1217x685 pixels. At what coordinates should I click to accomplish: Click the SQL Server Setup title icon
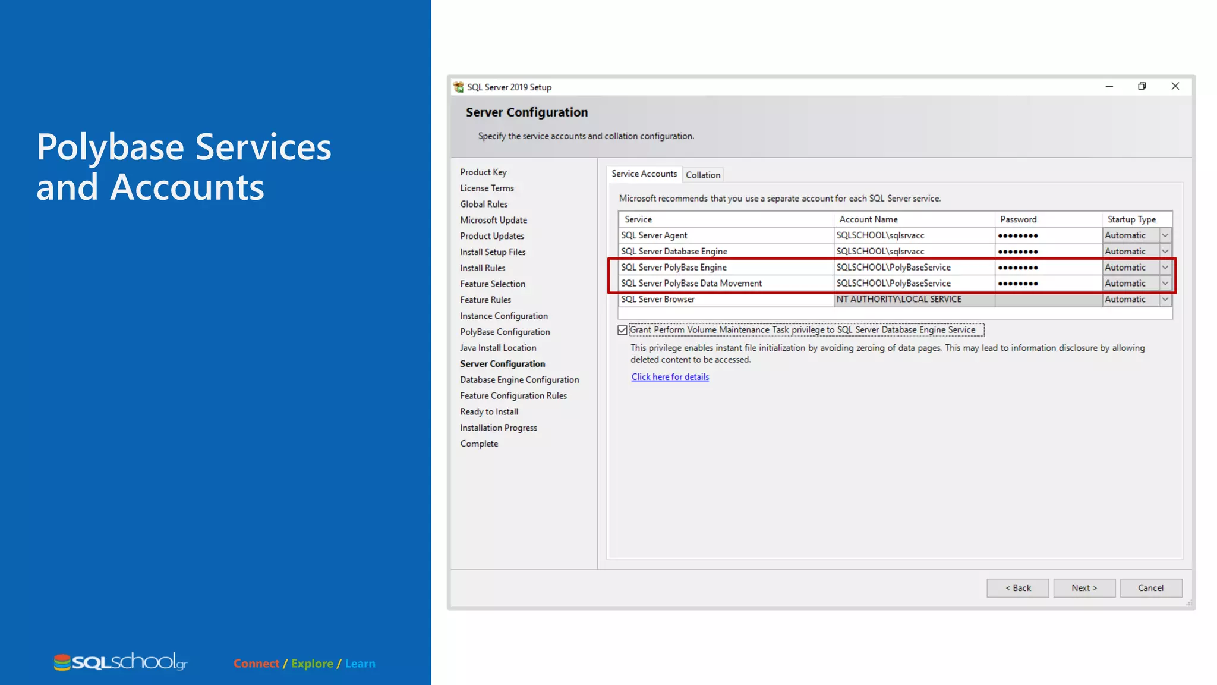[x=458, y=87]
